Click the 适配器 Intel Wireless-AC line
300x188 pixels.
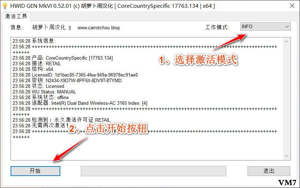(x=80, y=103)
